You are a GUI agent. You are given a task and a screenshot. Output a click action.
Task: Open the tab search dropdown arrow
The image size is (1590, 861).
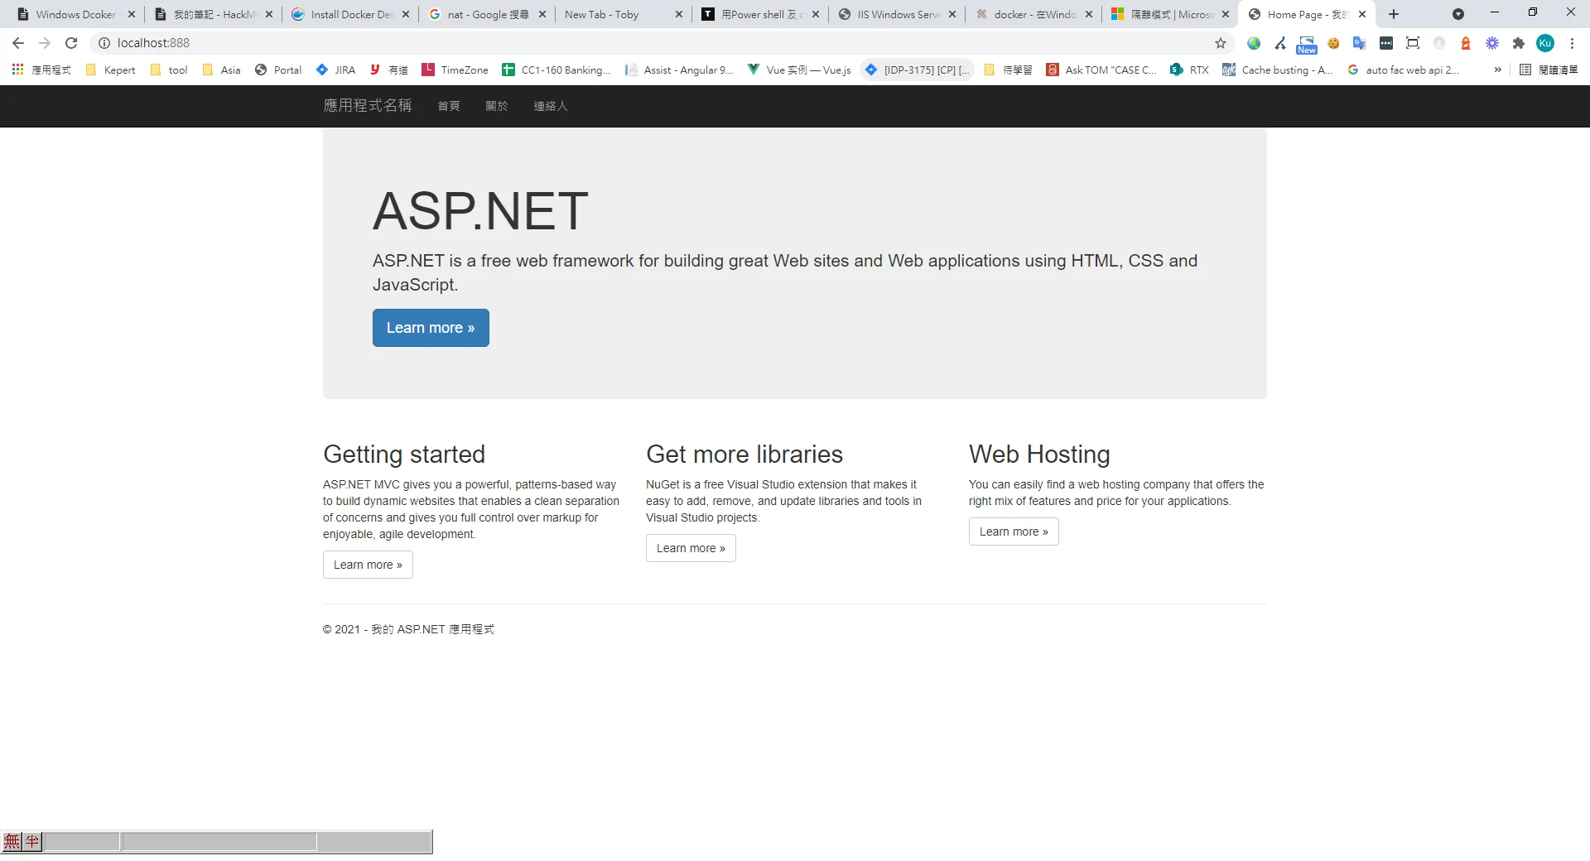(1457, 14)
